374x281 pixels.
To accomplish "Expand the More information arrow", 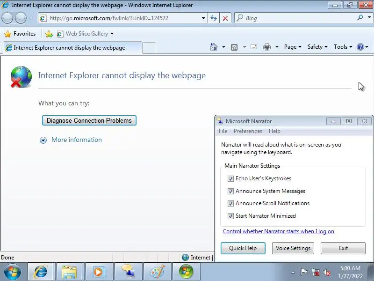I will 43,140.
